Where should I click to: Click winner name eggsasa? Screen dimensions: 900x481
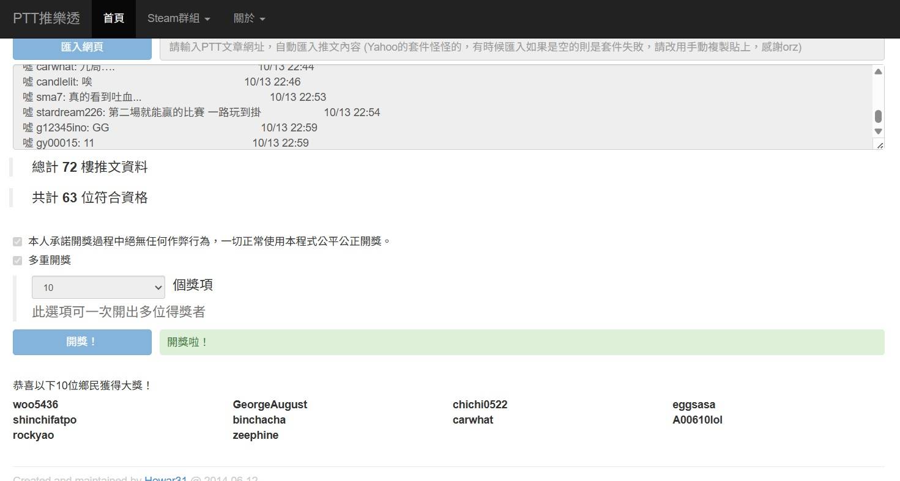[x=694, y=405]
